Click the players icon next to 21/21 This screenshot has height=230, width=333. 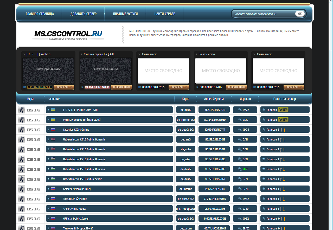[x=240, y=169]
